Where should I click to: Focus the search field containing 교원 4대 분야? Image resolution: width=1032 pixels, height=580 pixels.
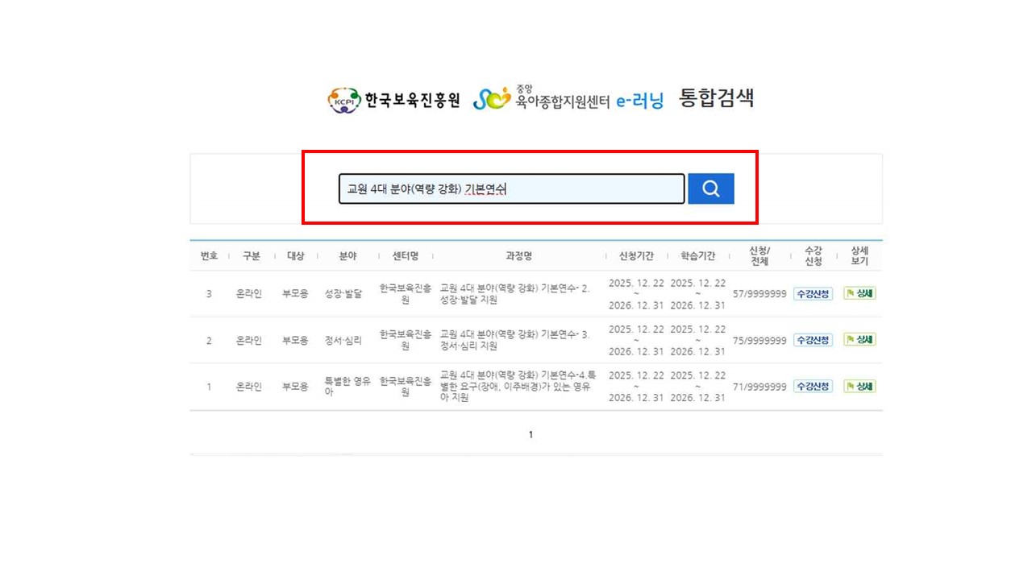[x=511, y=189]
